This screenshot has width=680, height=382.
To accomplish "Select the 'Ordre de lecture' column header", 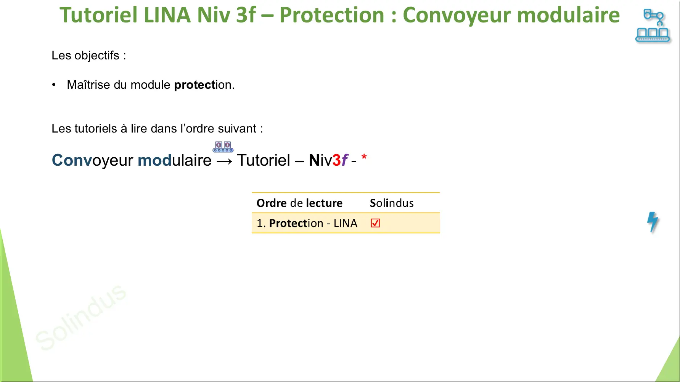I will [299, 203].
